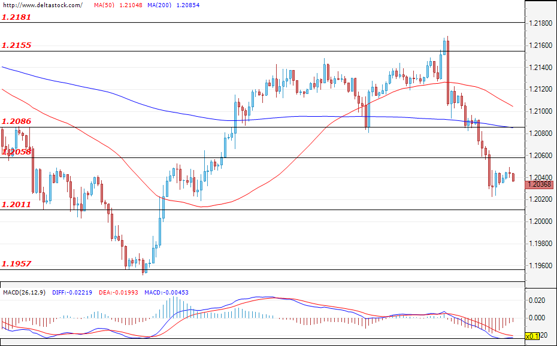557x346 pixels.
Task: Select the MA(50) indicator label
Action: 104,5
